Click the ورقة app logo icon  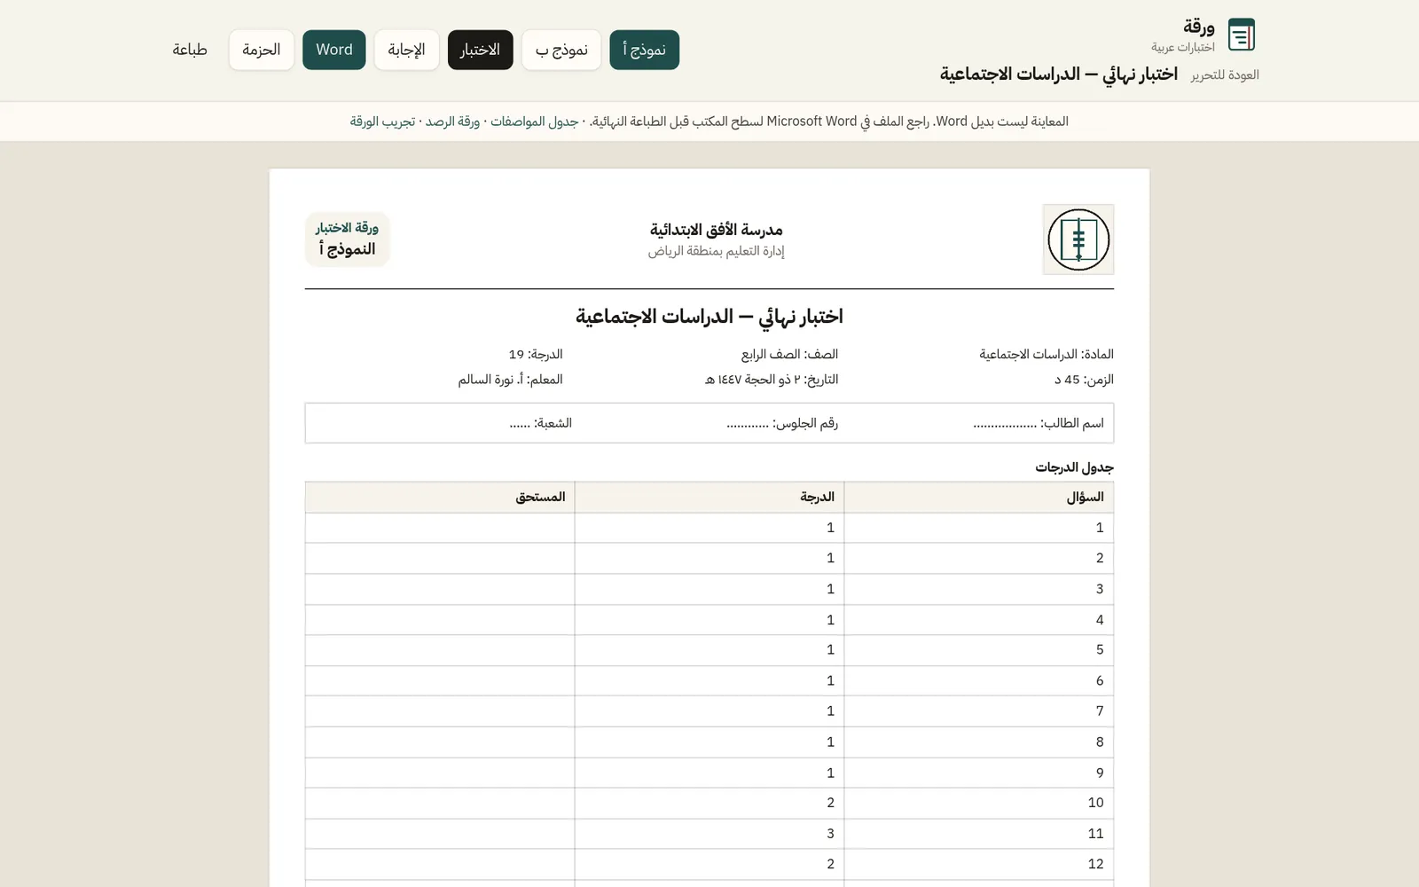[x=1241, y=35]
